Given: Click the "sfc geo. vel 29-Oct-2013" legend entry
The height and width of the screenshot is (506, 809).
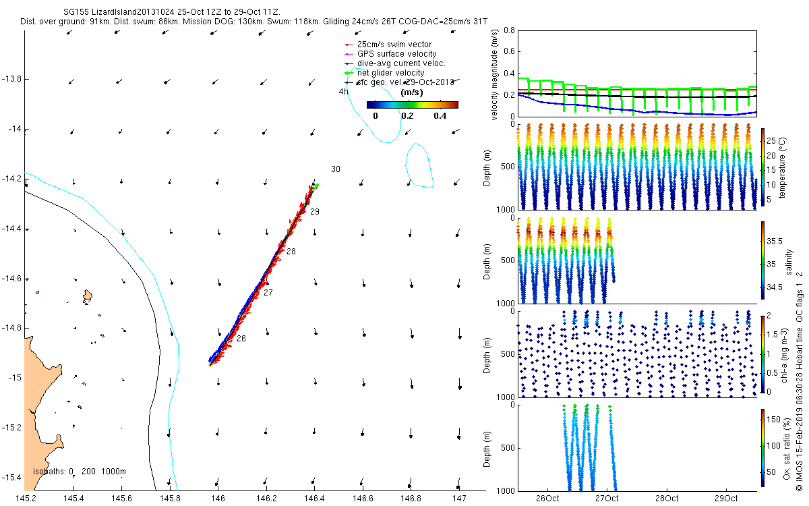Looking at the screenshot, I should (400, 82).
